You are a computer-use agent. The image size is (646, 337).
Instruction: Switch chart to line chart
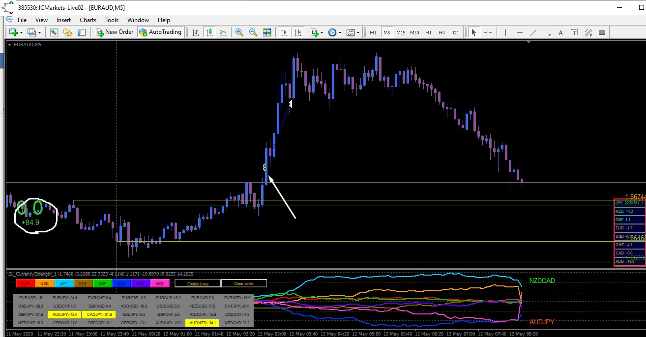223,32
